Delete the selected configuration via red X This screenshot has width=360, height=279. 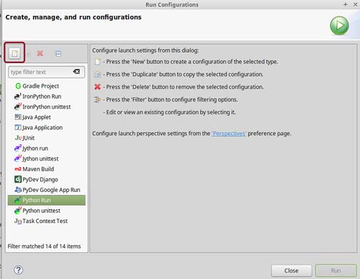coord(40,53)
